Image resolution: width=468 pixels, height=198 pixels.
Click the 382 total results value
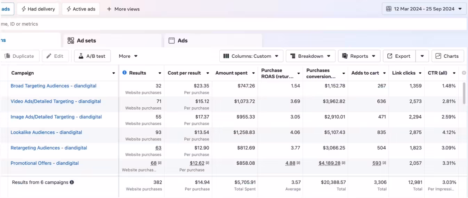[x=158, y=182]
